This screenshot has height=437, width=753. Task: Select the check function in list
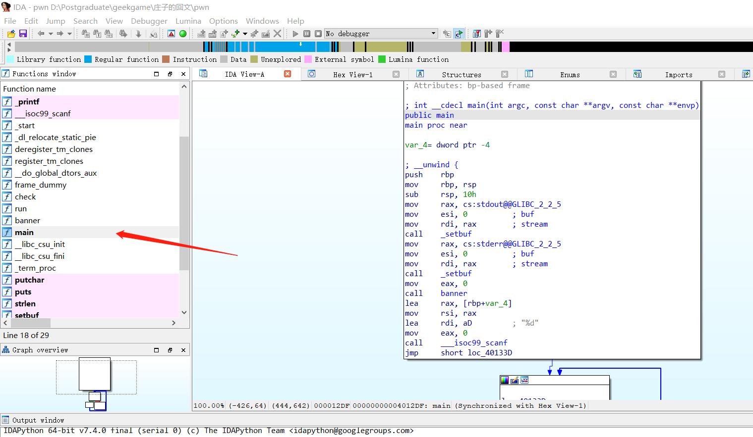[90, 196]
